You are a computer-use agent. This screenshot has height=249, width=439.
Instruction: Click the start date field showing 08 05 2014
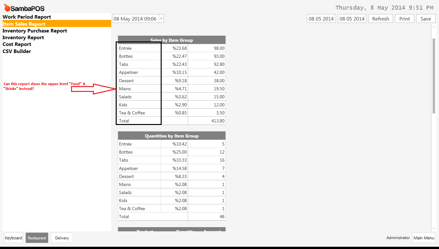pyautogui.click(x=321, y=18)
